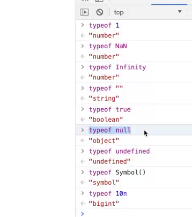The image size is (192, 217).
Task: Click the dropdown arrow beside top
Action: point(180,12)
